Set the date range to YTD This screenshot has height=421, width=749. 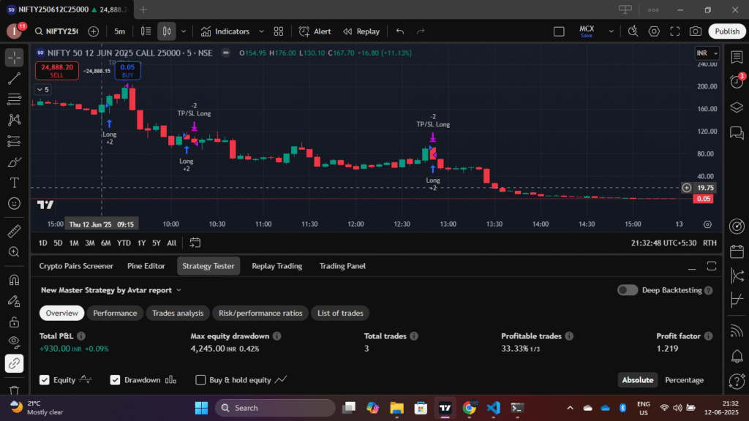[124, 243]
